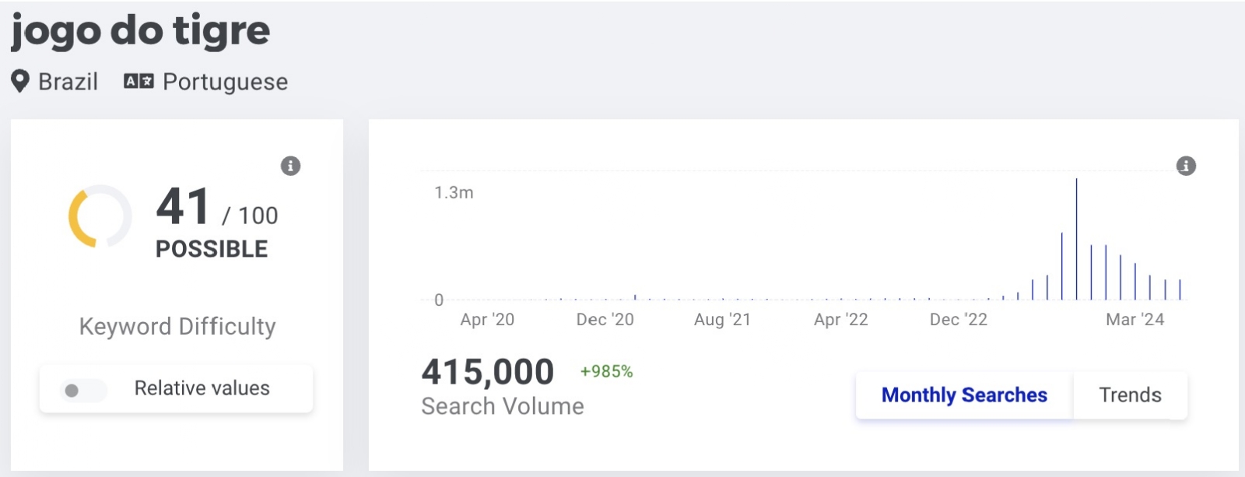Click the "jogo do tigre" keyword title

[x=141, y=31]
